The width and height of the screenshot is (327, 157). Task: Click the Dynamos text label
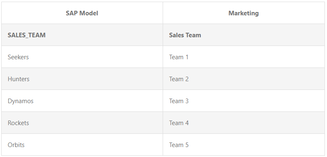pyautogui.click(x=20, y=101)
